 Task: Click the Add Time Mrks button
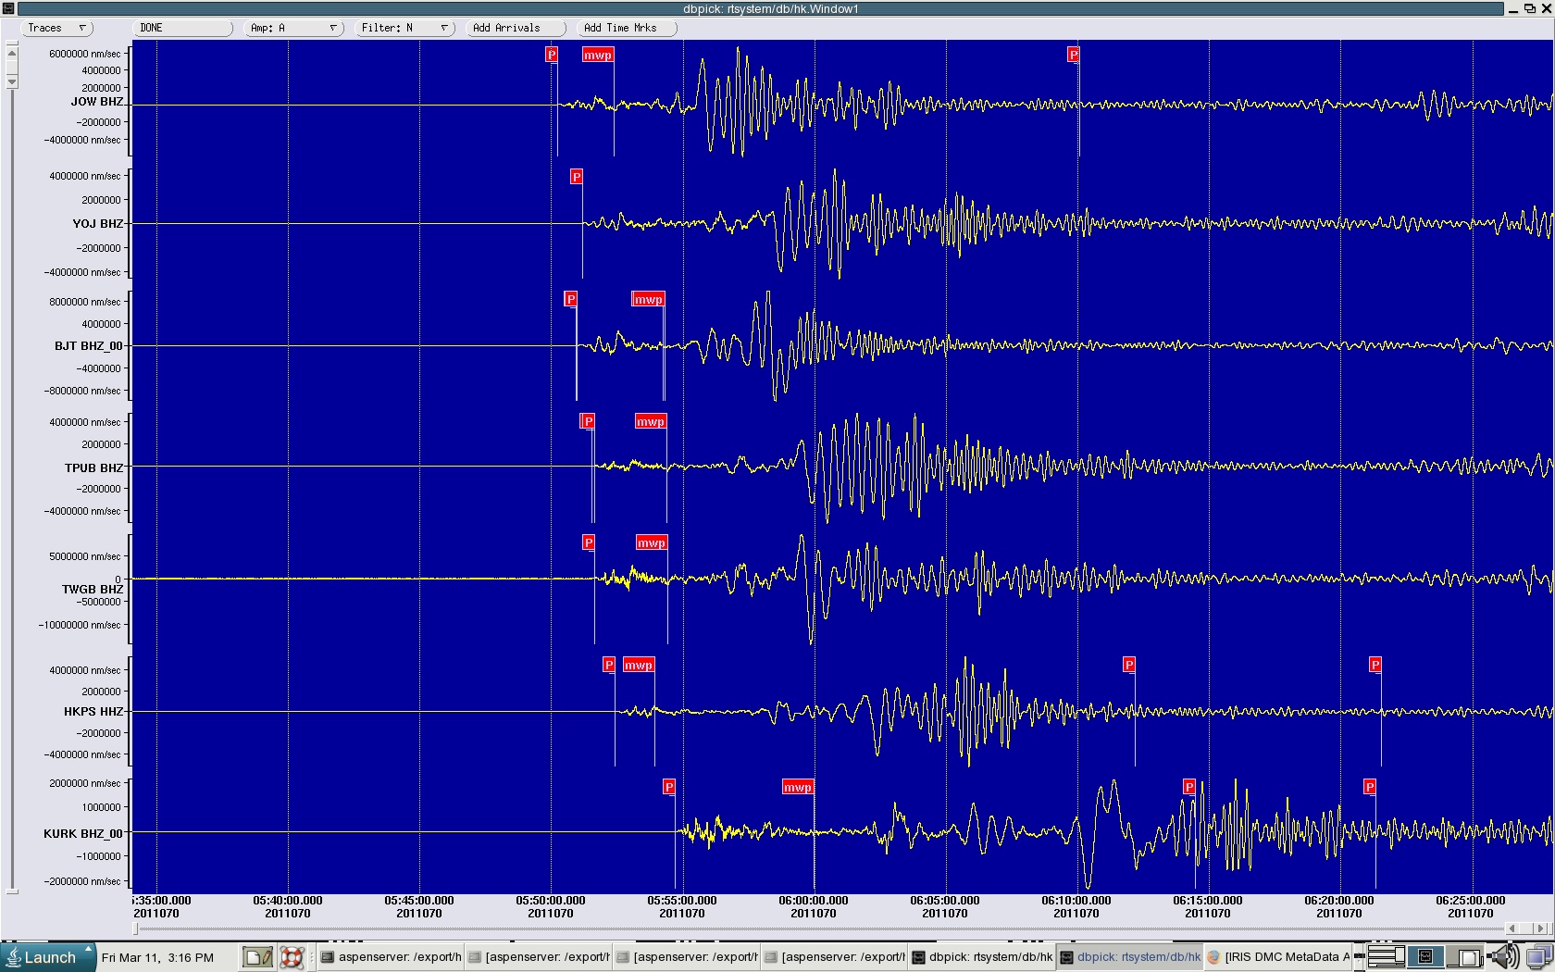coord(627,28)
